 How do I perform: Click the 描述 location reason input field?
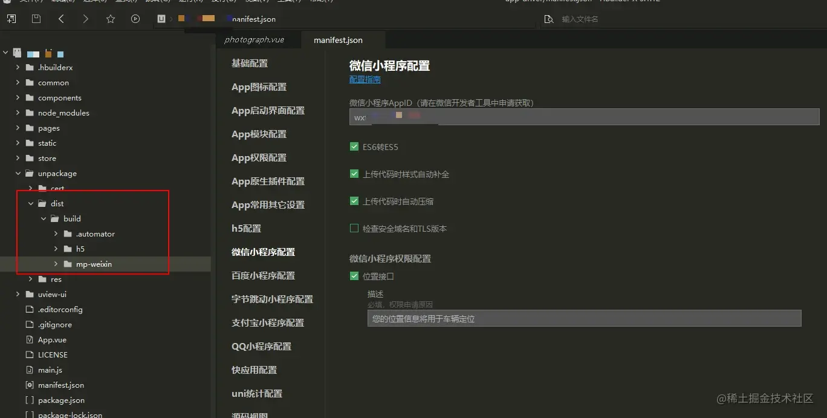(584, 318)
